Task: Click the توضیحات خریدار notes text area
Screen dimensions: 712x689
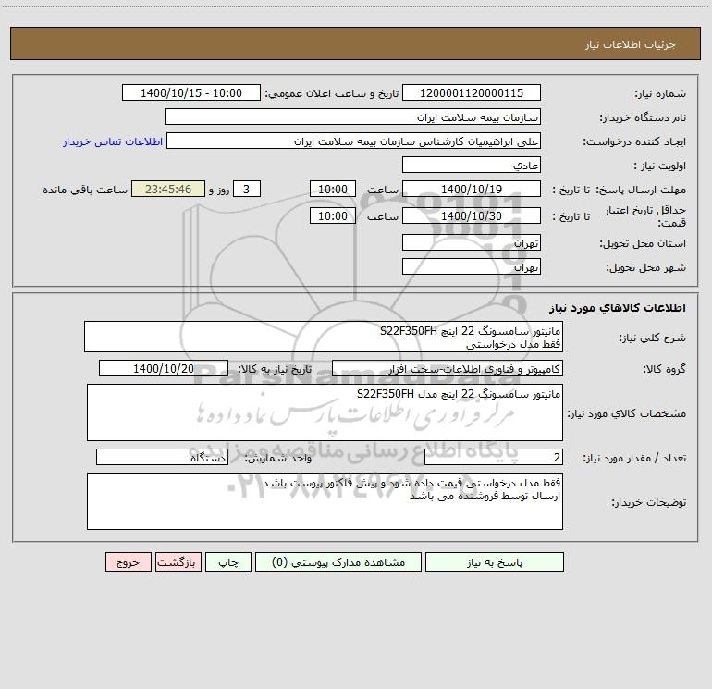Action: click(325, 501)
